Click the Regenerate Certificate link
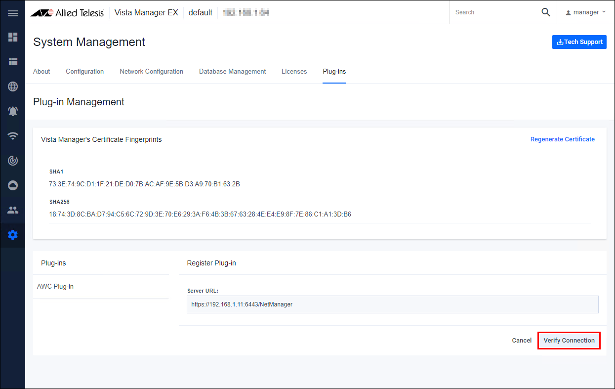Image resolution: width=615 pixels, height=389 pixels. pos(562,139)
